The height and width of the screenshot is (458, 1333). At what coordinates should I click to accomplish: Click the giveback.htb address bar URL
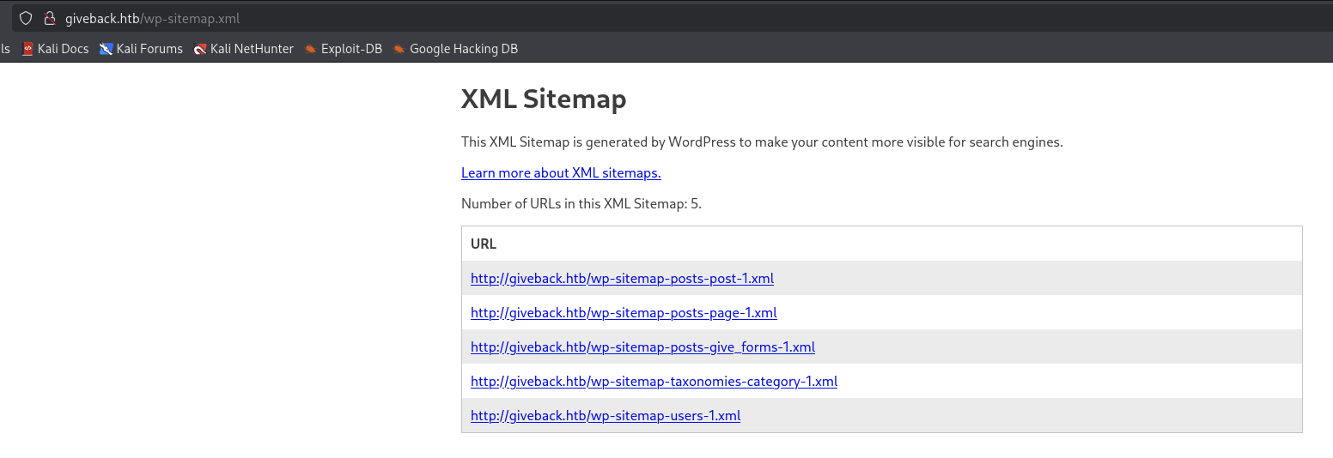(x=151, y=18)
